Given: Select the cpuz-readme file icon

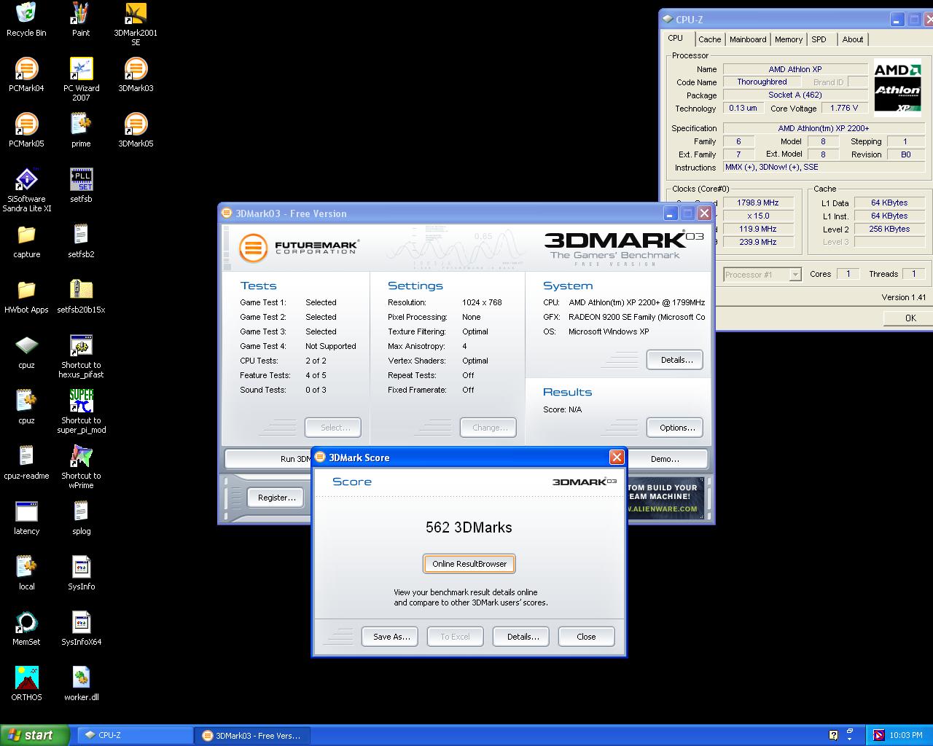Looking at the screenshot, I should coord(26,463).
